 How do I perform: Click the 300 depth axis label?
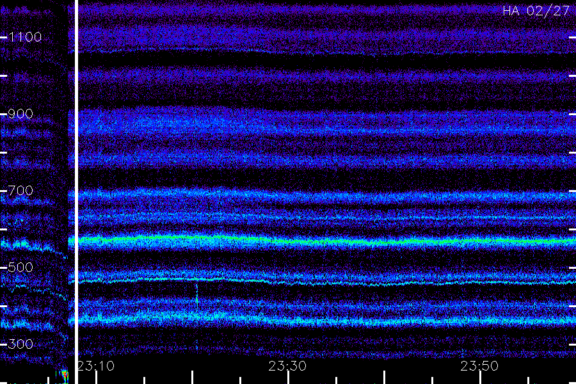(20, 344)
